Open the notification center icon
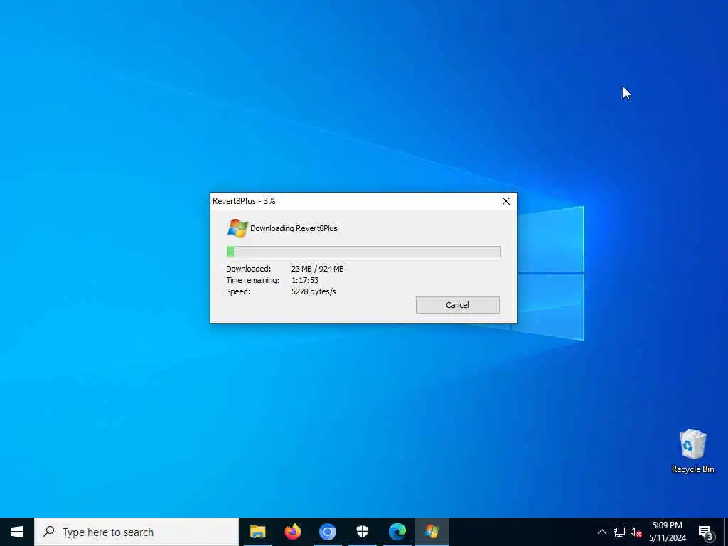Viewport: 728px width, 546px height. pyautogui.click(x=706, y=532)
